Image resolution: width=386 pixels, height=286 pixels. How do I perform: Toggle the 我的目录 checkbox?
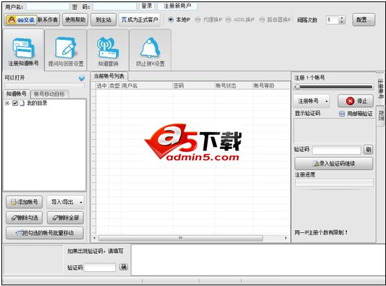tap(15, 103)
